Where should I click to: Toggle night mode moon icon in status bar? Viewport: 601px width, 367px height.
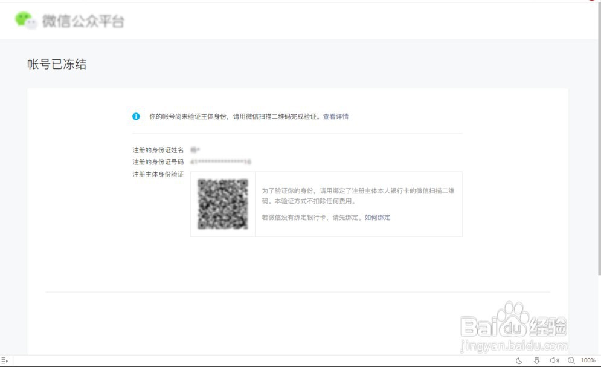pyautogui.click(x=519, y=360)
